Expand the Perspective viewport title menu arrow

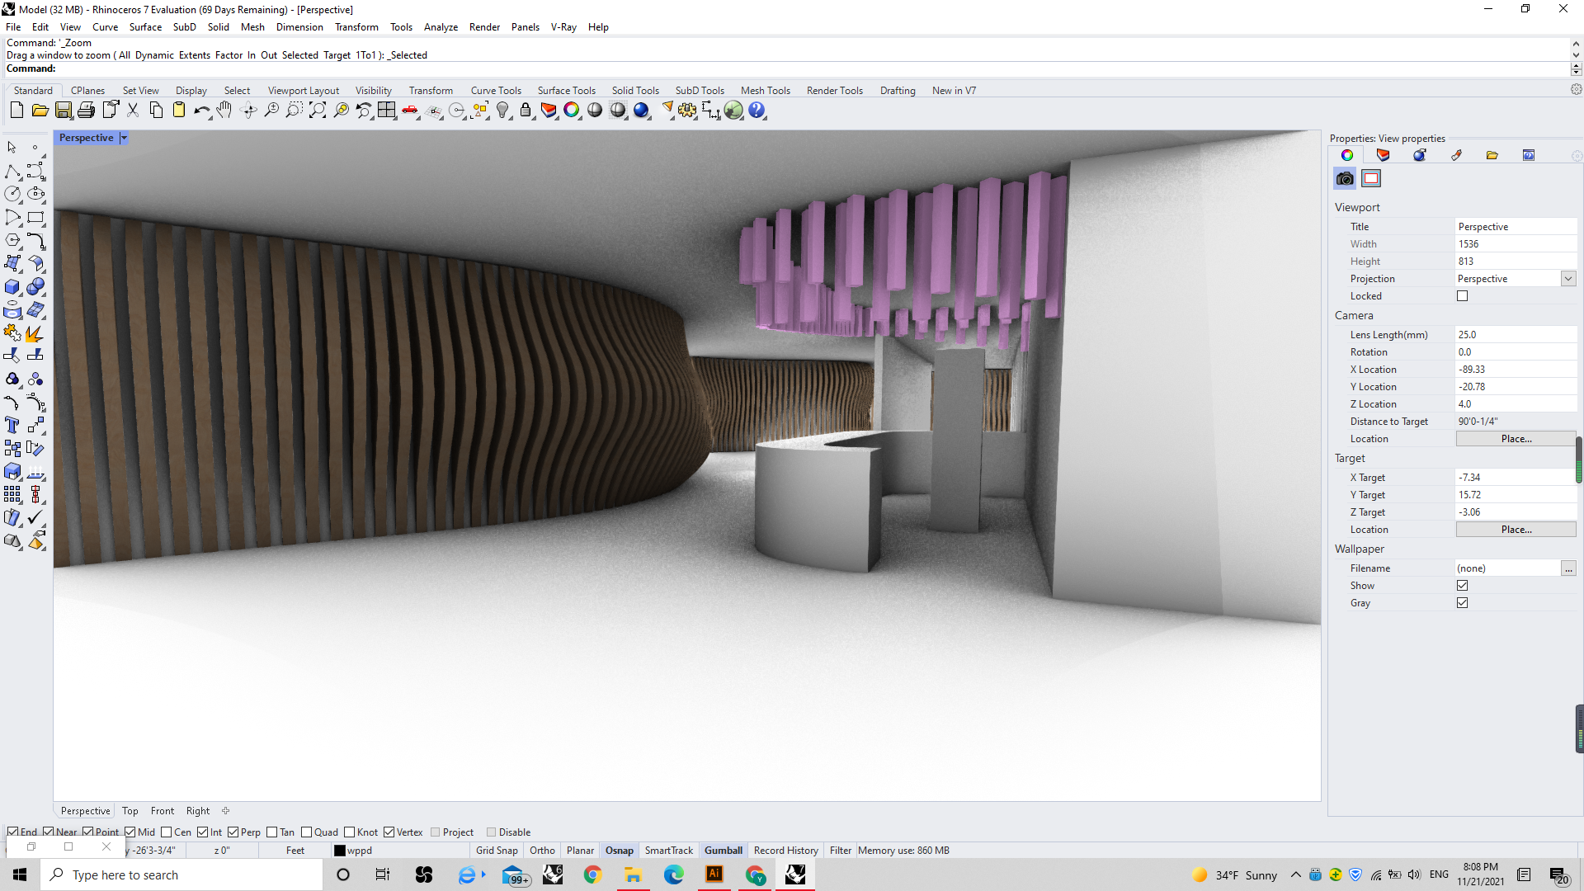click(124, 138)
